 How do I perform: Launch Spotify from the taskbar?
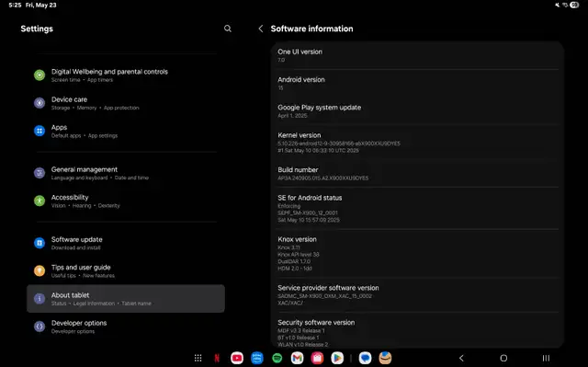tap(277, 358)
